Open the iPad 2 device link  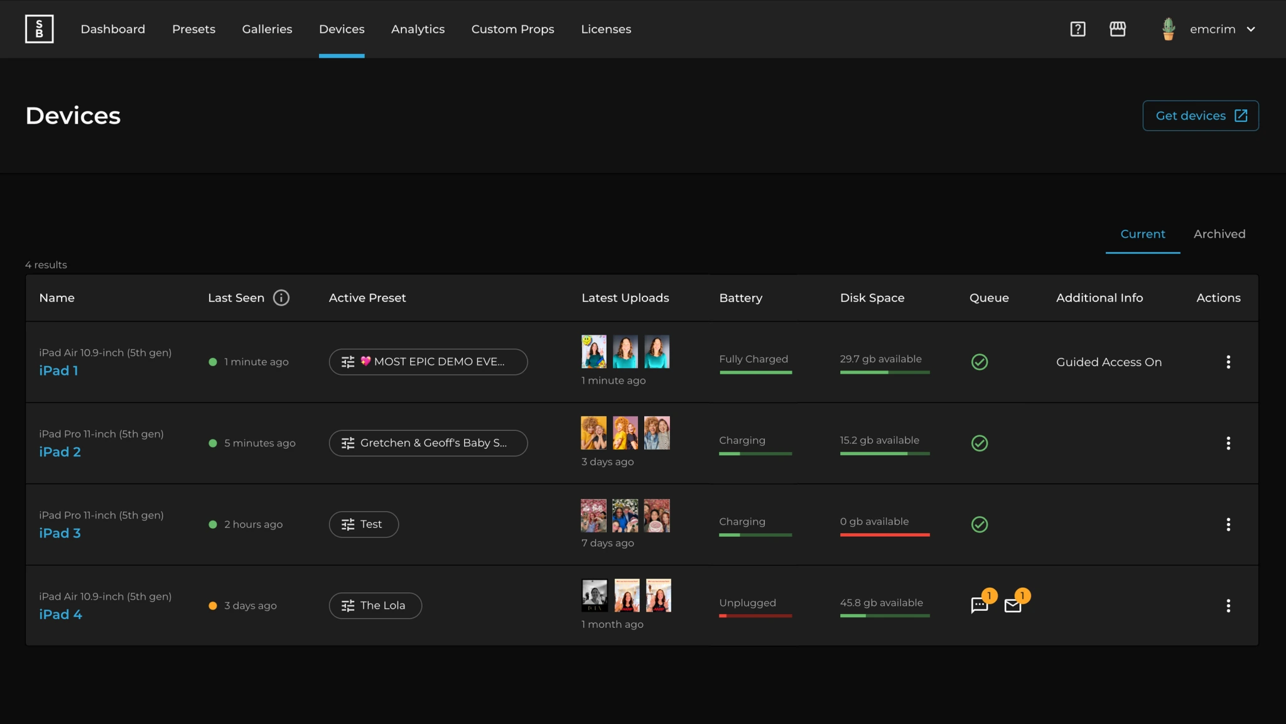tap(60, 451)
